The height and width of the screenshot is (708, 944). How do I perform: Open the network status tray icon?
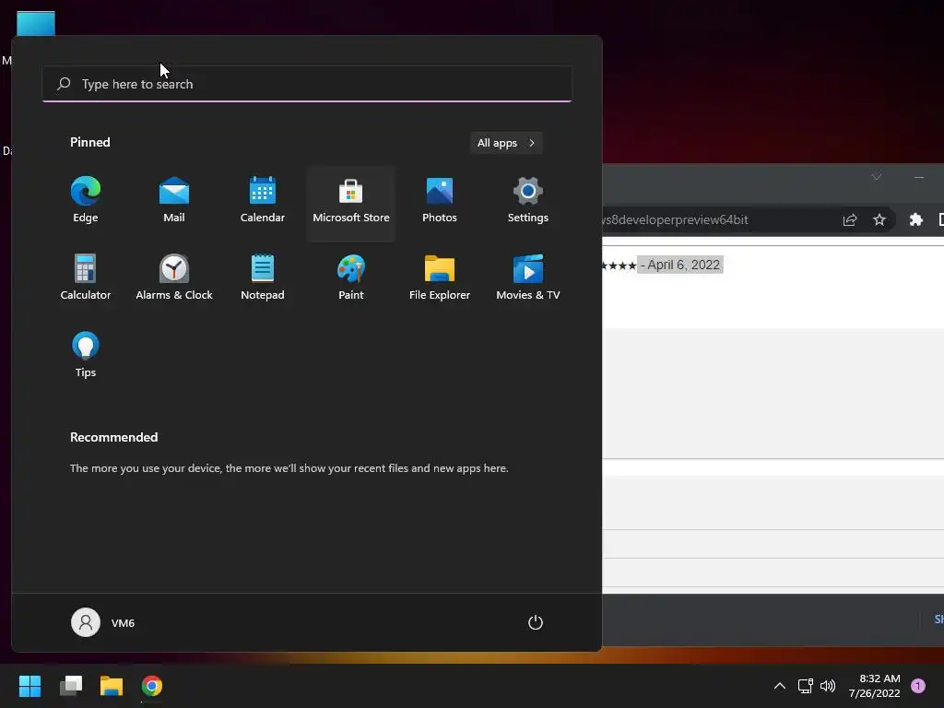(805, 686)
